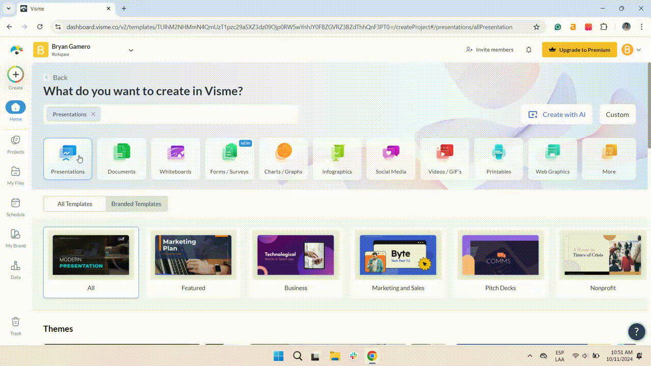
Task: Select the Whiteboards category tile
Action: point(175,159)
